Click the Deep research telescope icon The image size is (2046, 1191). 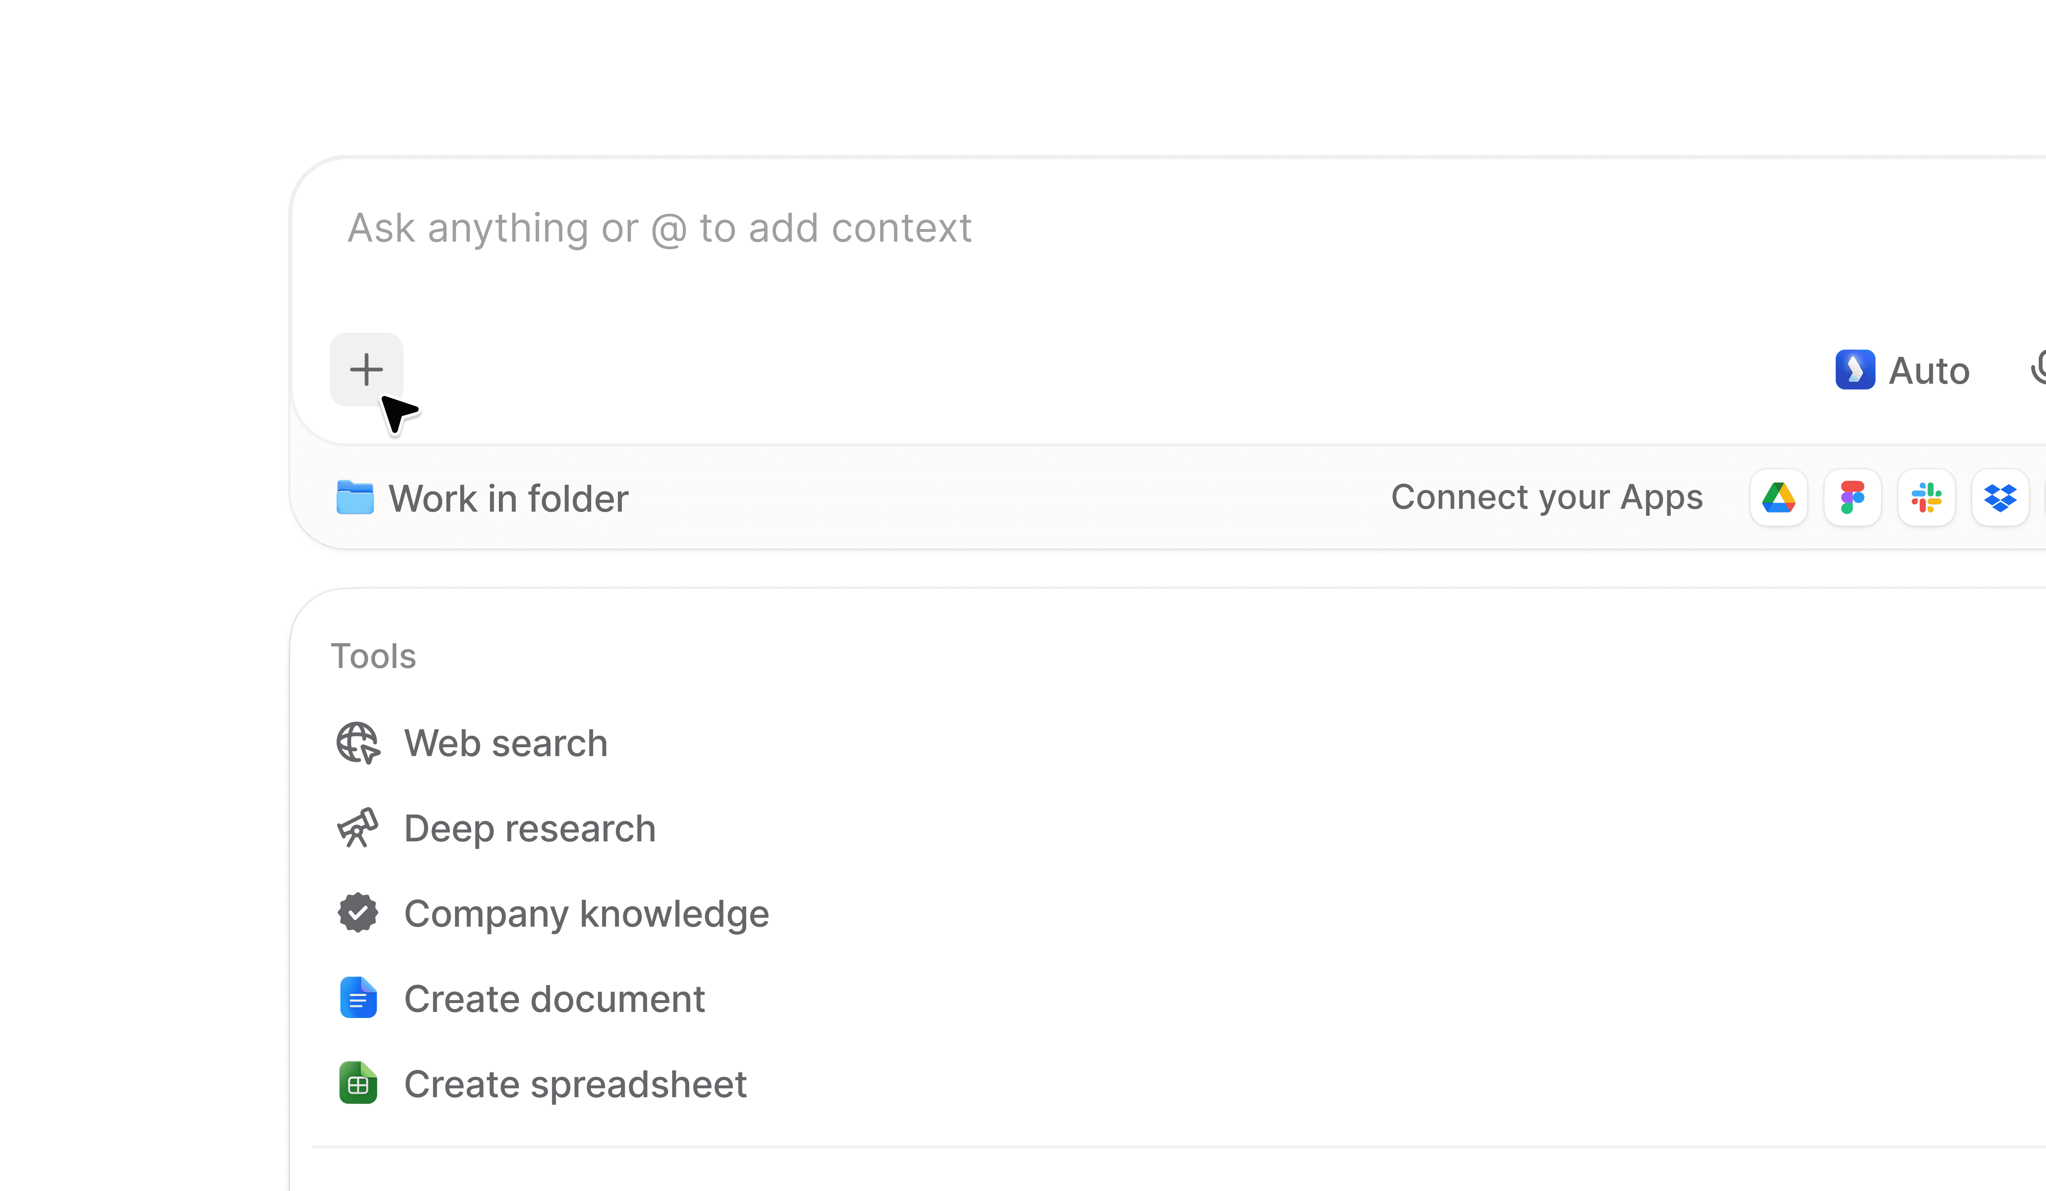pyautogui.click(x=358, y=829)
